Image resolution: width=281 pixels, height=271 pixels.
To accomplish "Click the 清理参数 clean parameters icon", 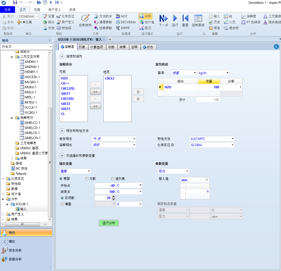I will point(103,22).
